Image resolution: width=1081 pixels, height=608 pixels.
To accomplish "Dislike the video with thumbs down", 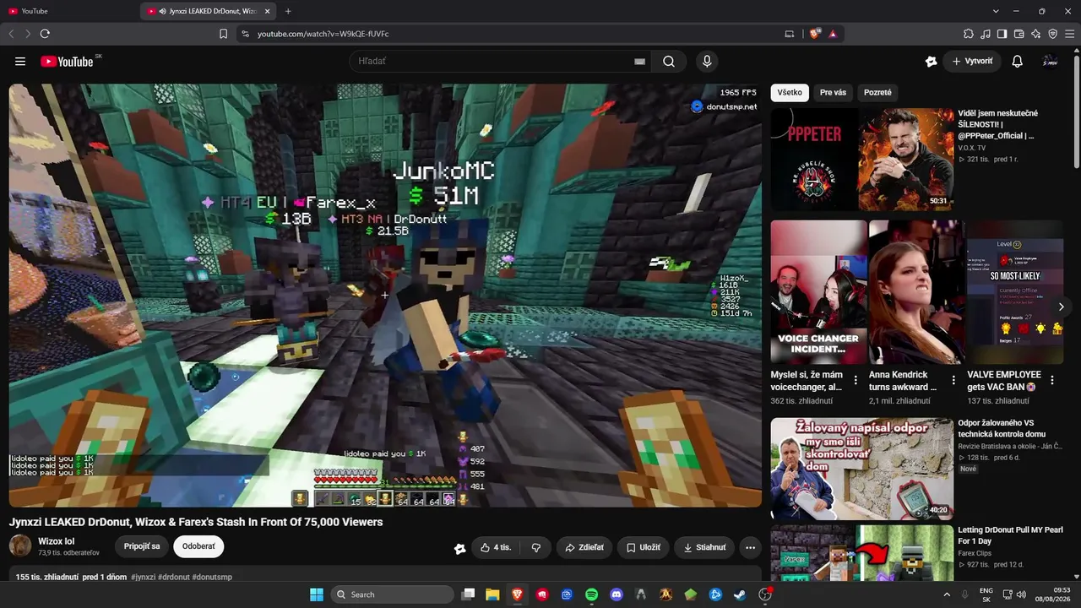I will [535, 547].
